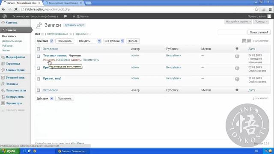Click Изменить link under Тестовая запись
Image resolution: width=274 pixels, height=154 pixels.
pyautogui.click(x=49, y=60)
